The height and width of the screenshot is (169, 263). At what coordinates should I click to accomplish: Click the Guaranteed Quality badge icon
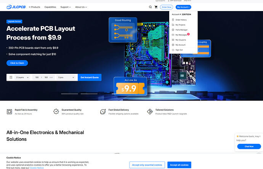[56, 112]
